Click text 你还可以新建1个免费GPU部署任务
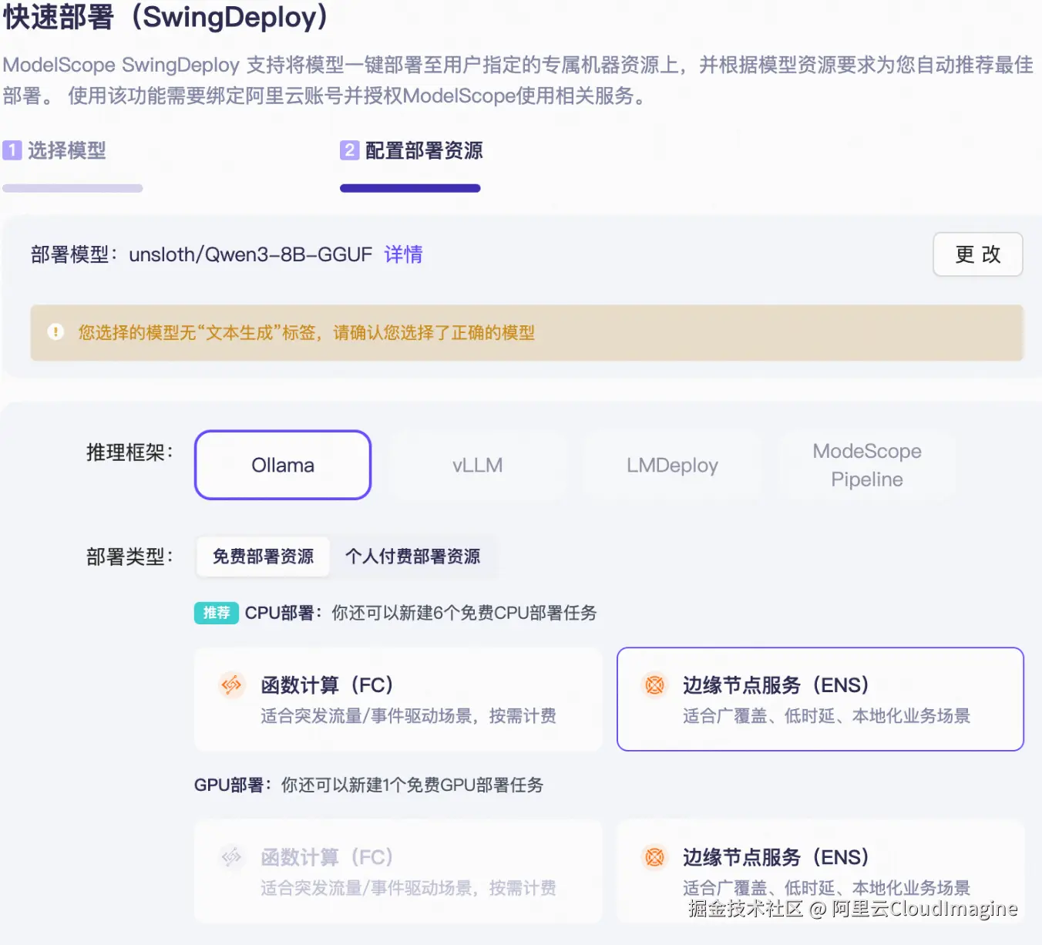Viewport: 1042px width, 945px height. coord(412,785)
